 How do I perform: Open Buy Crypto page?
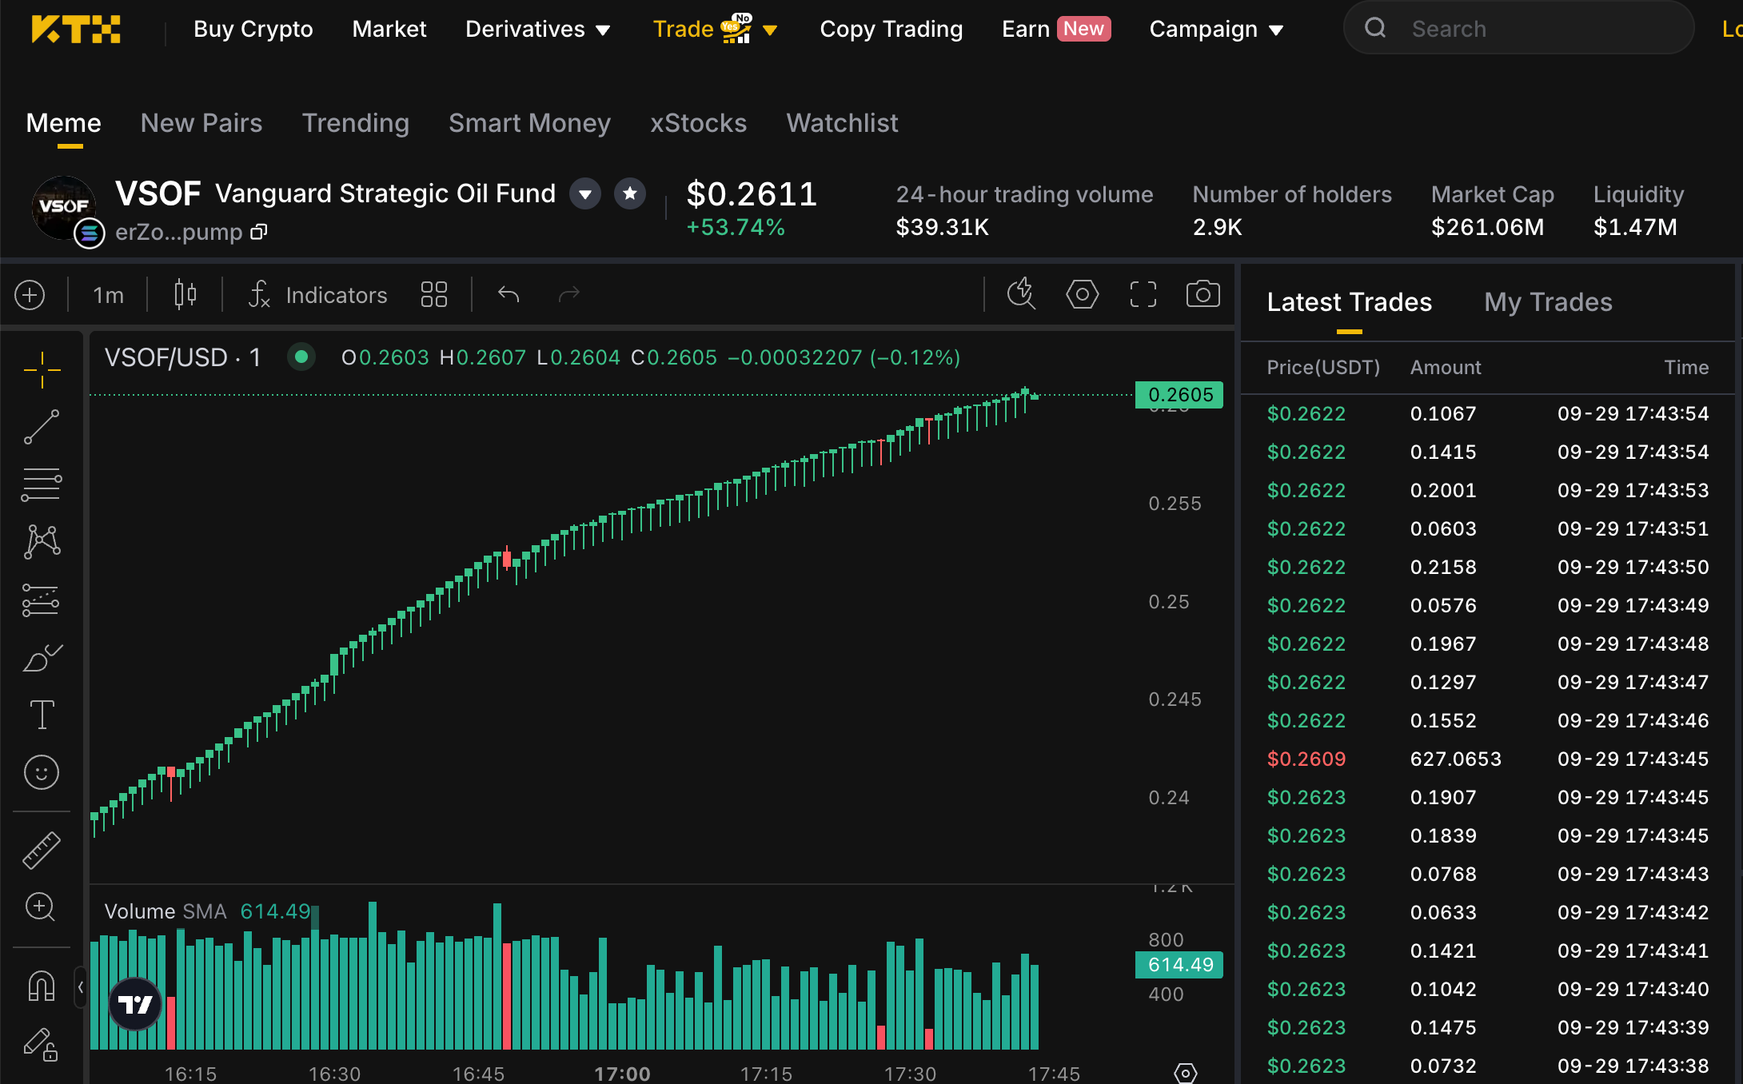(x=253, y=30)
